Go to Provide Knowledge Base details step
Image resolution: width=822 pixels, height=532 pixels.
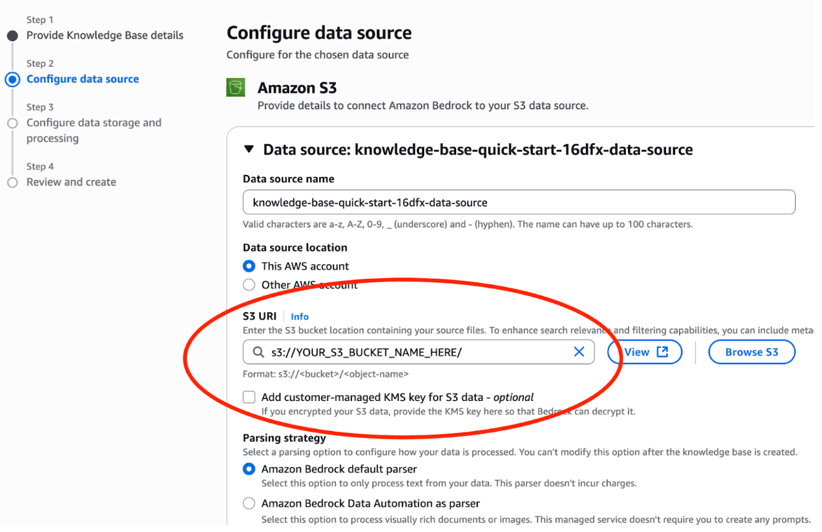point(105,35)
